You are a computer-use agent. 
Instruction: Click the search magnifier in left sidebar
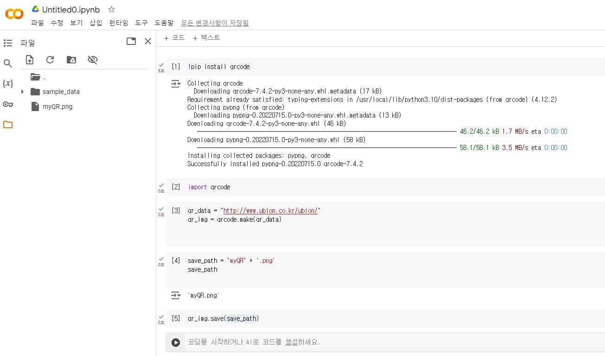(x=8, y=63)
